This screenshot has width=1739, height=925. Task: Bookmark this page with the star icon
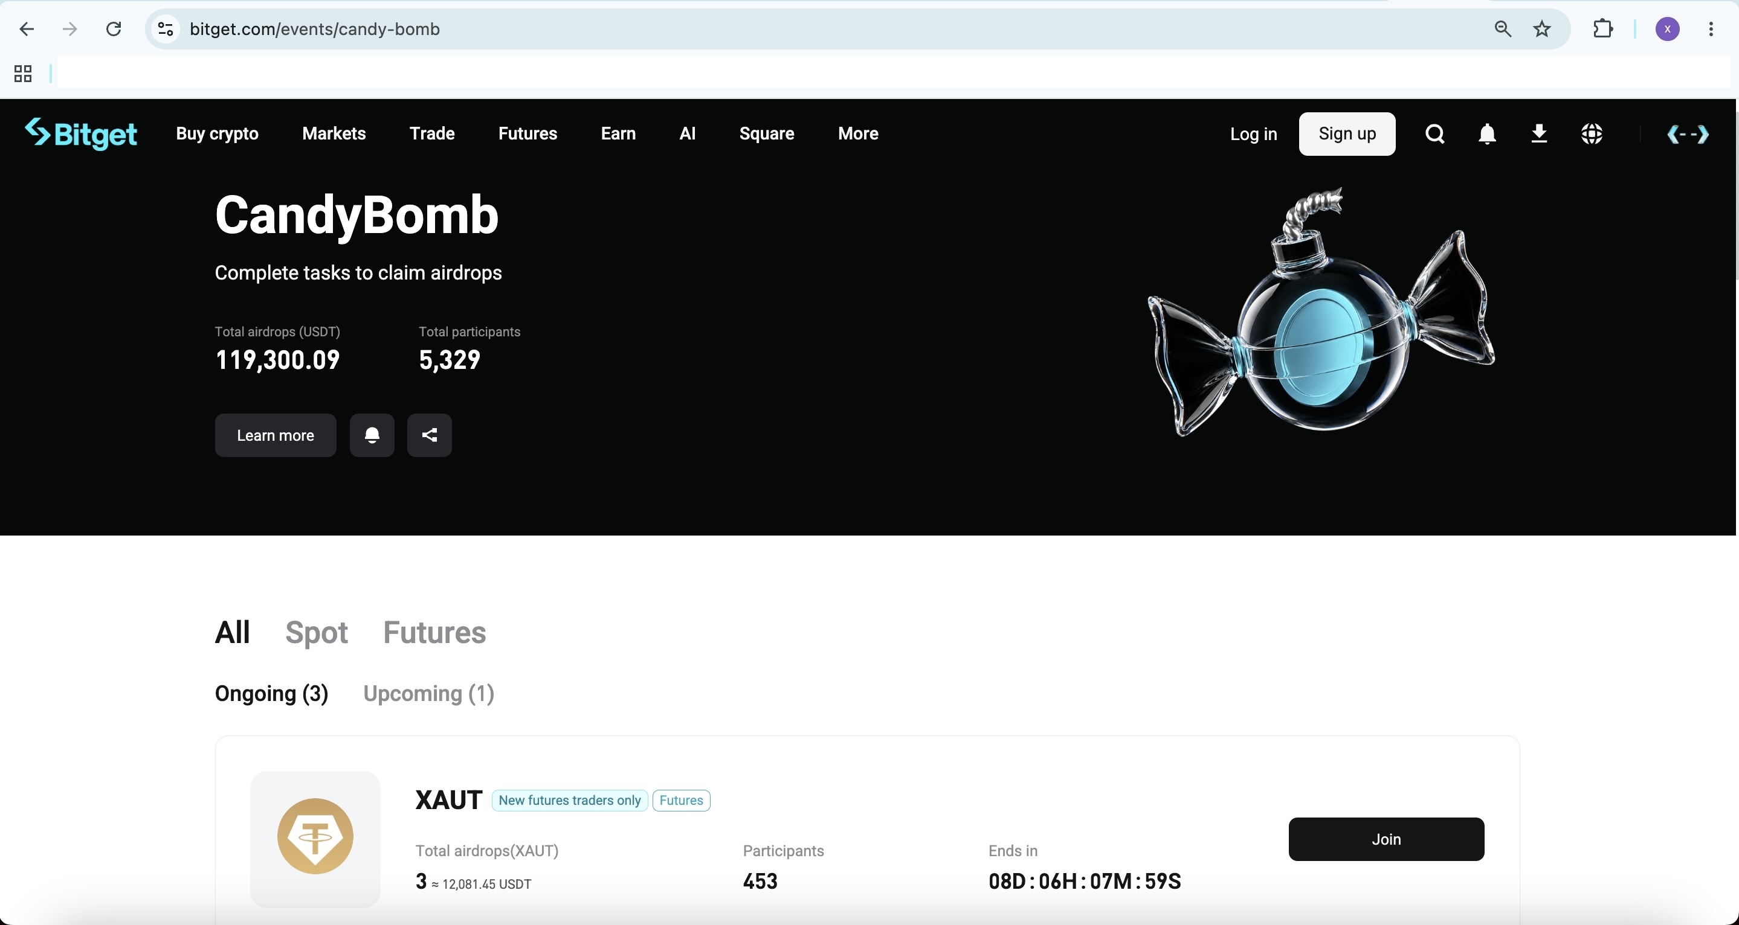(x=1542, y=29)
